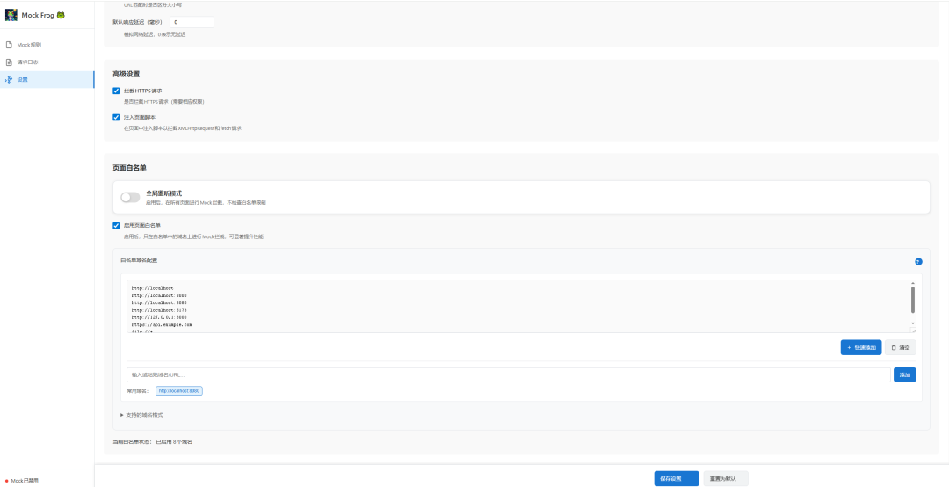Image resolution: width=949 pixels, height=487 pixels.
Task: Select the http://localhost:8080 common domain tag
Action: point(179,391)
